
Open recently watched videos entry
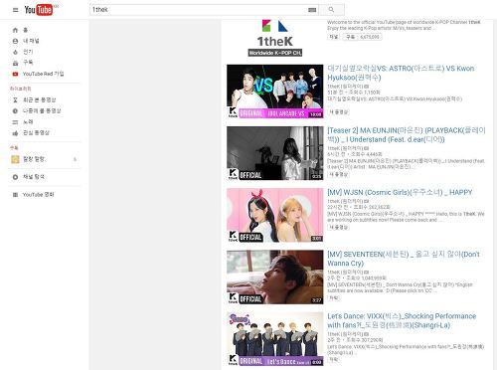tap(39, 99)
